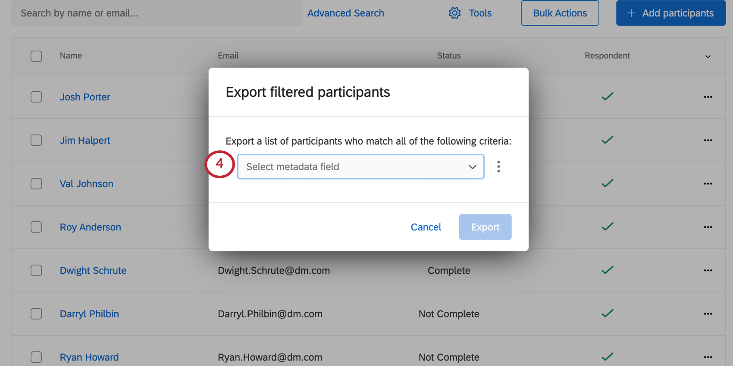Open the Tools settings gear icon

454,13
